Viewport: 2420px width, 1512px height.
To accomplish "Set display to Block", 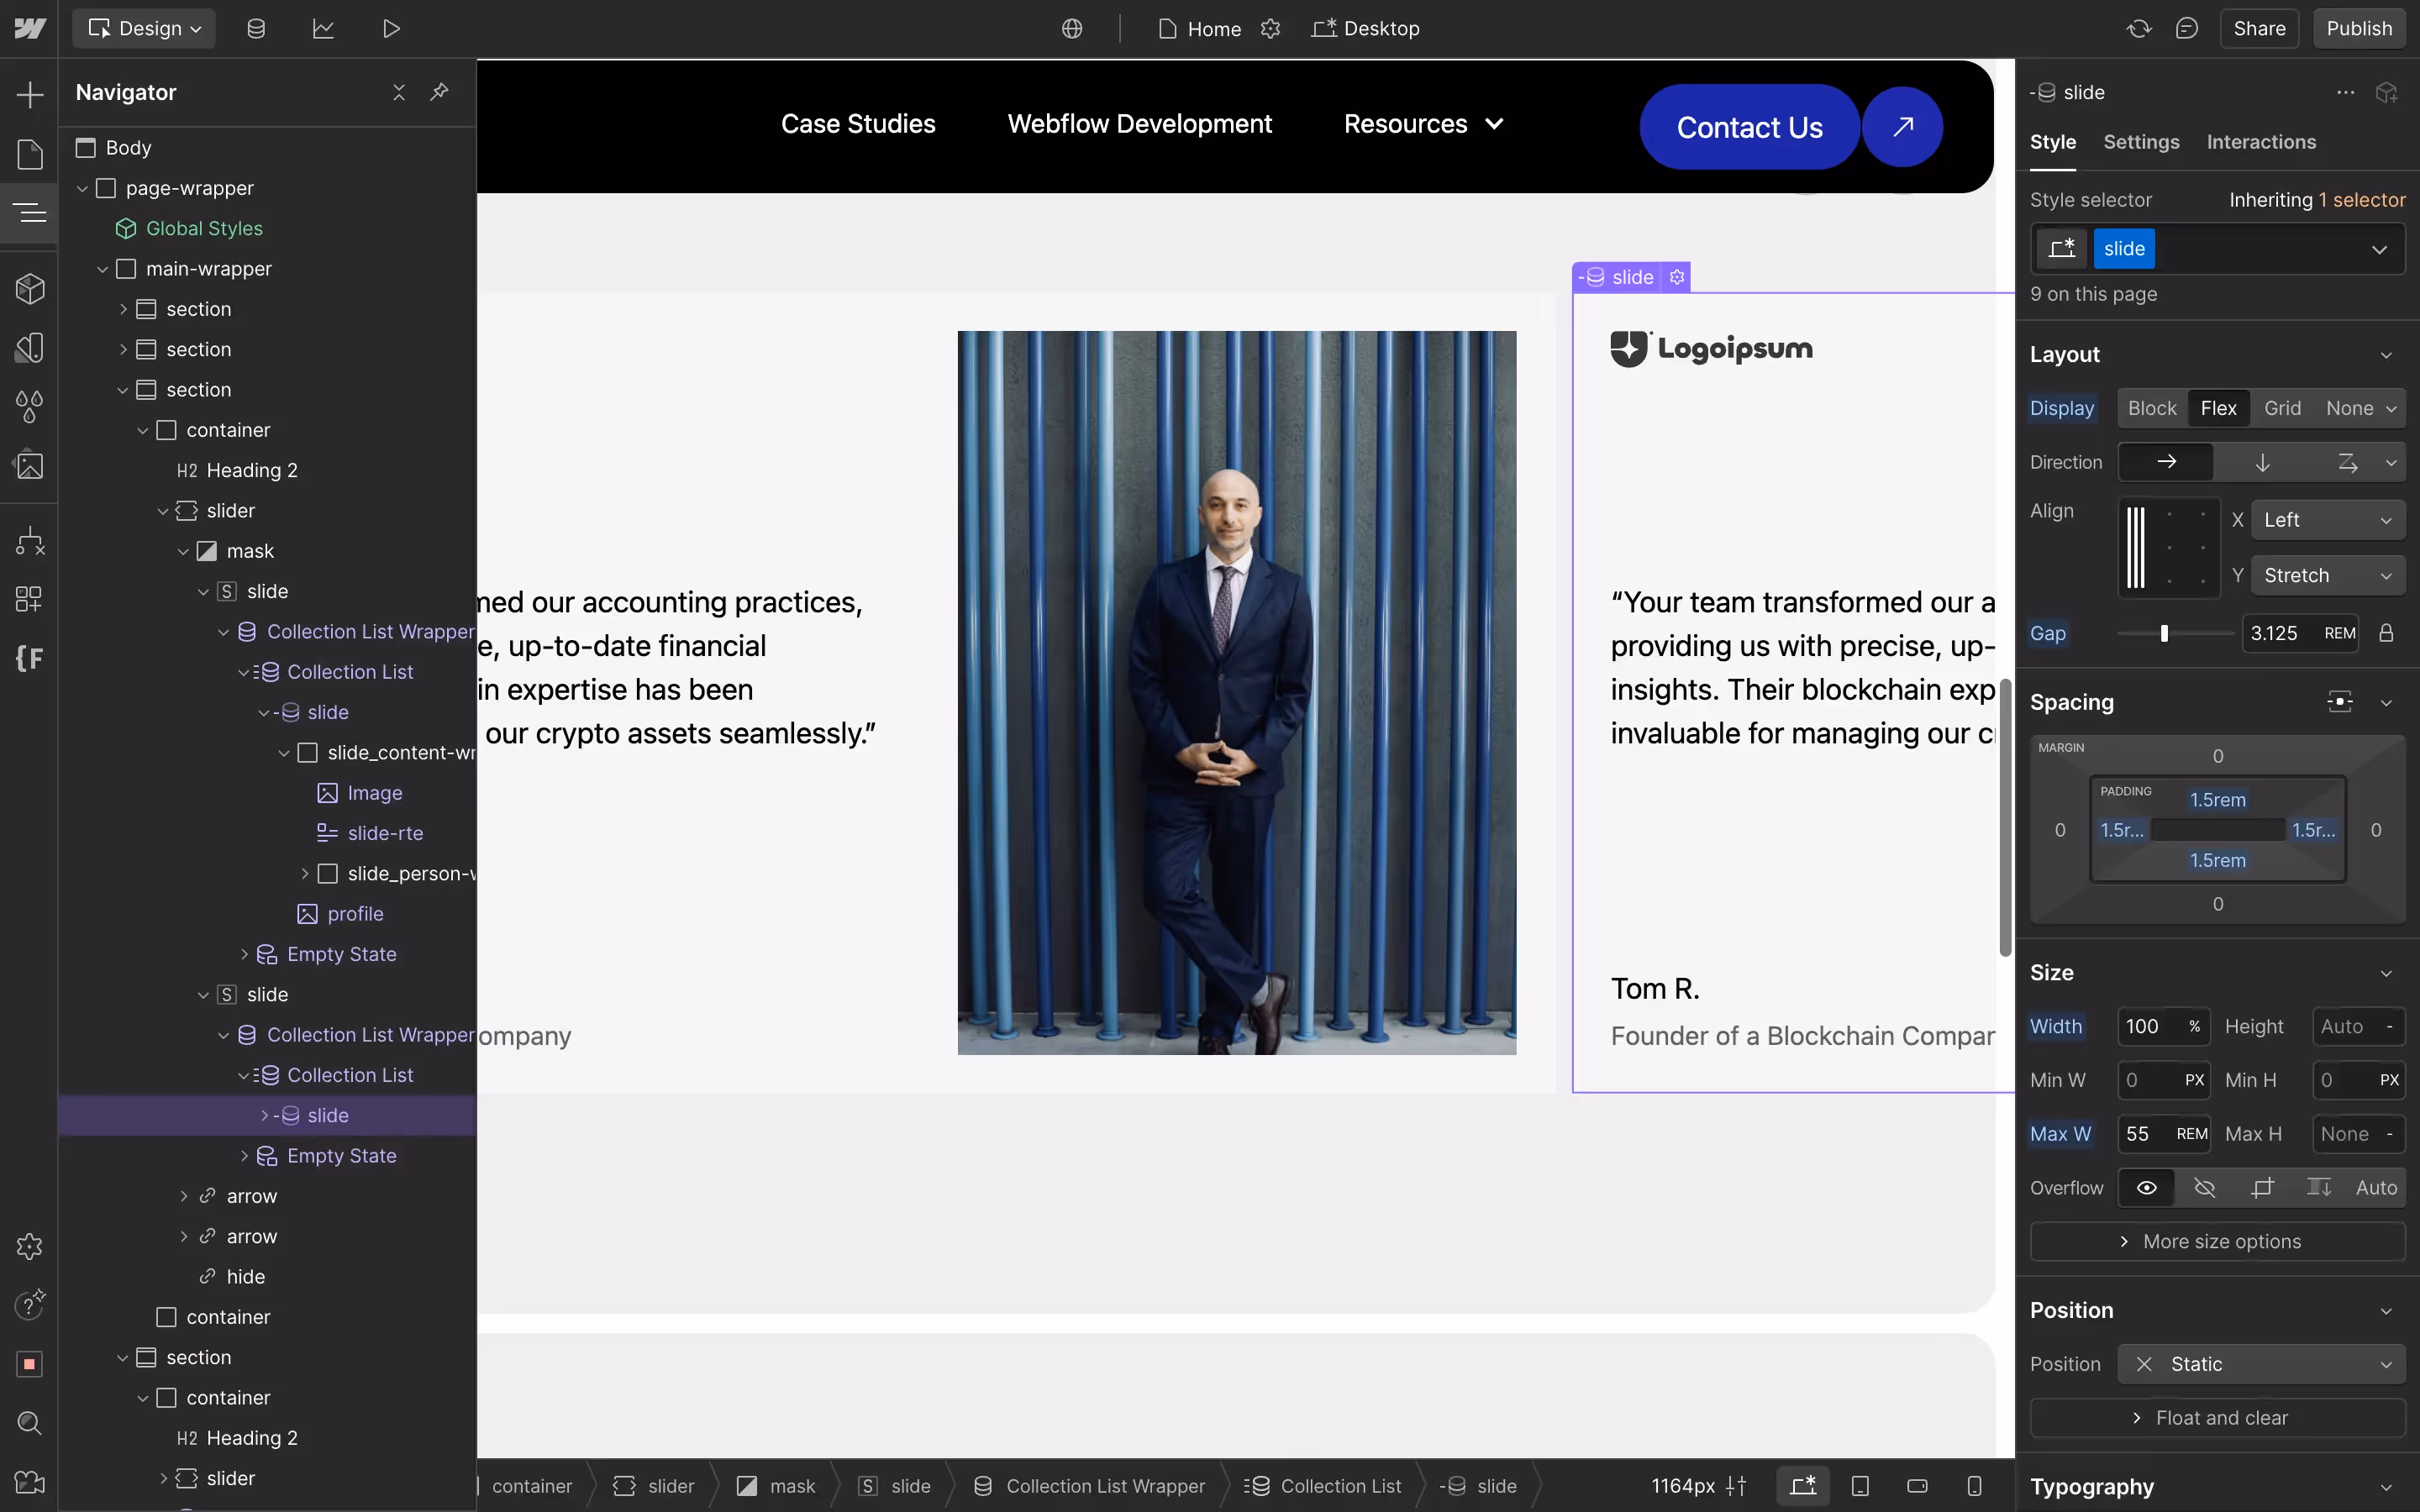I will (x=2151, y=408).
